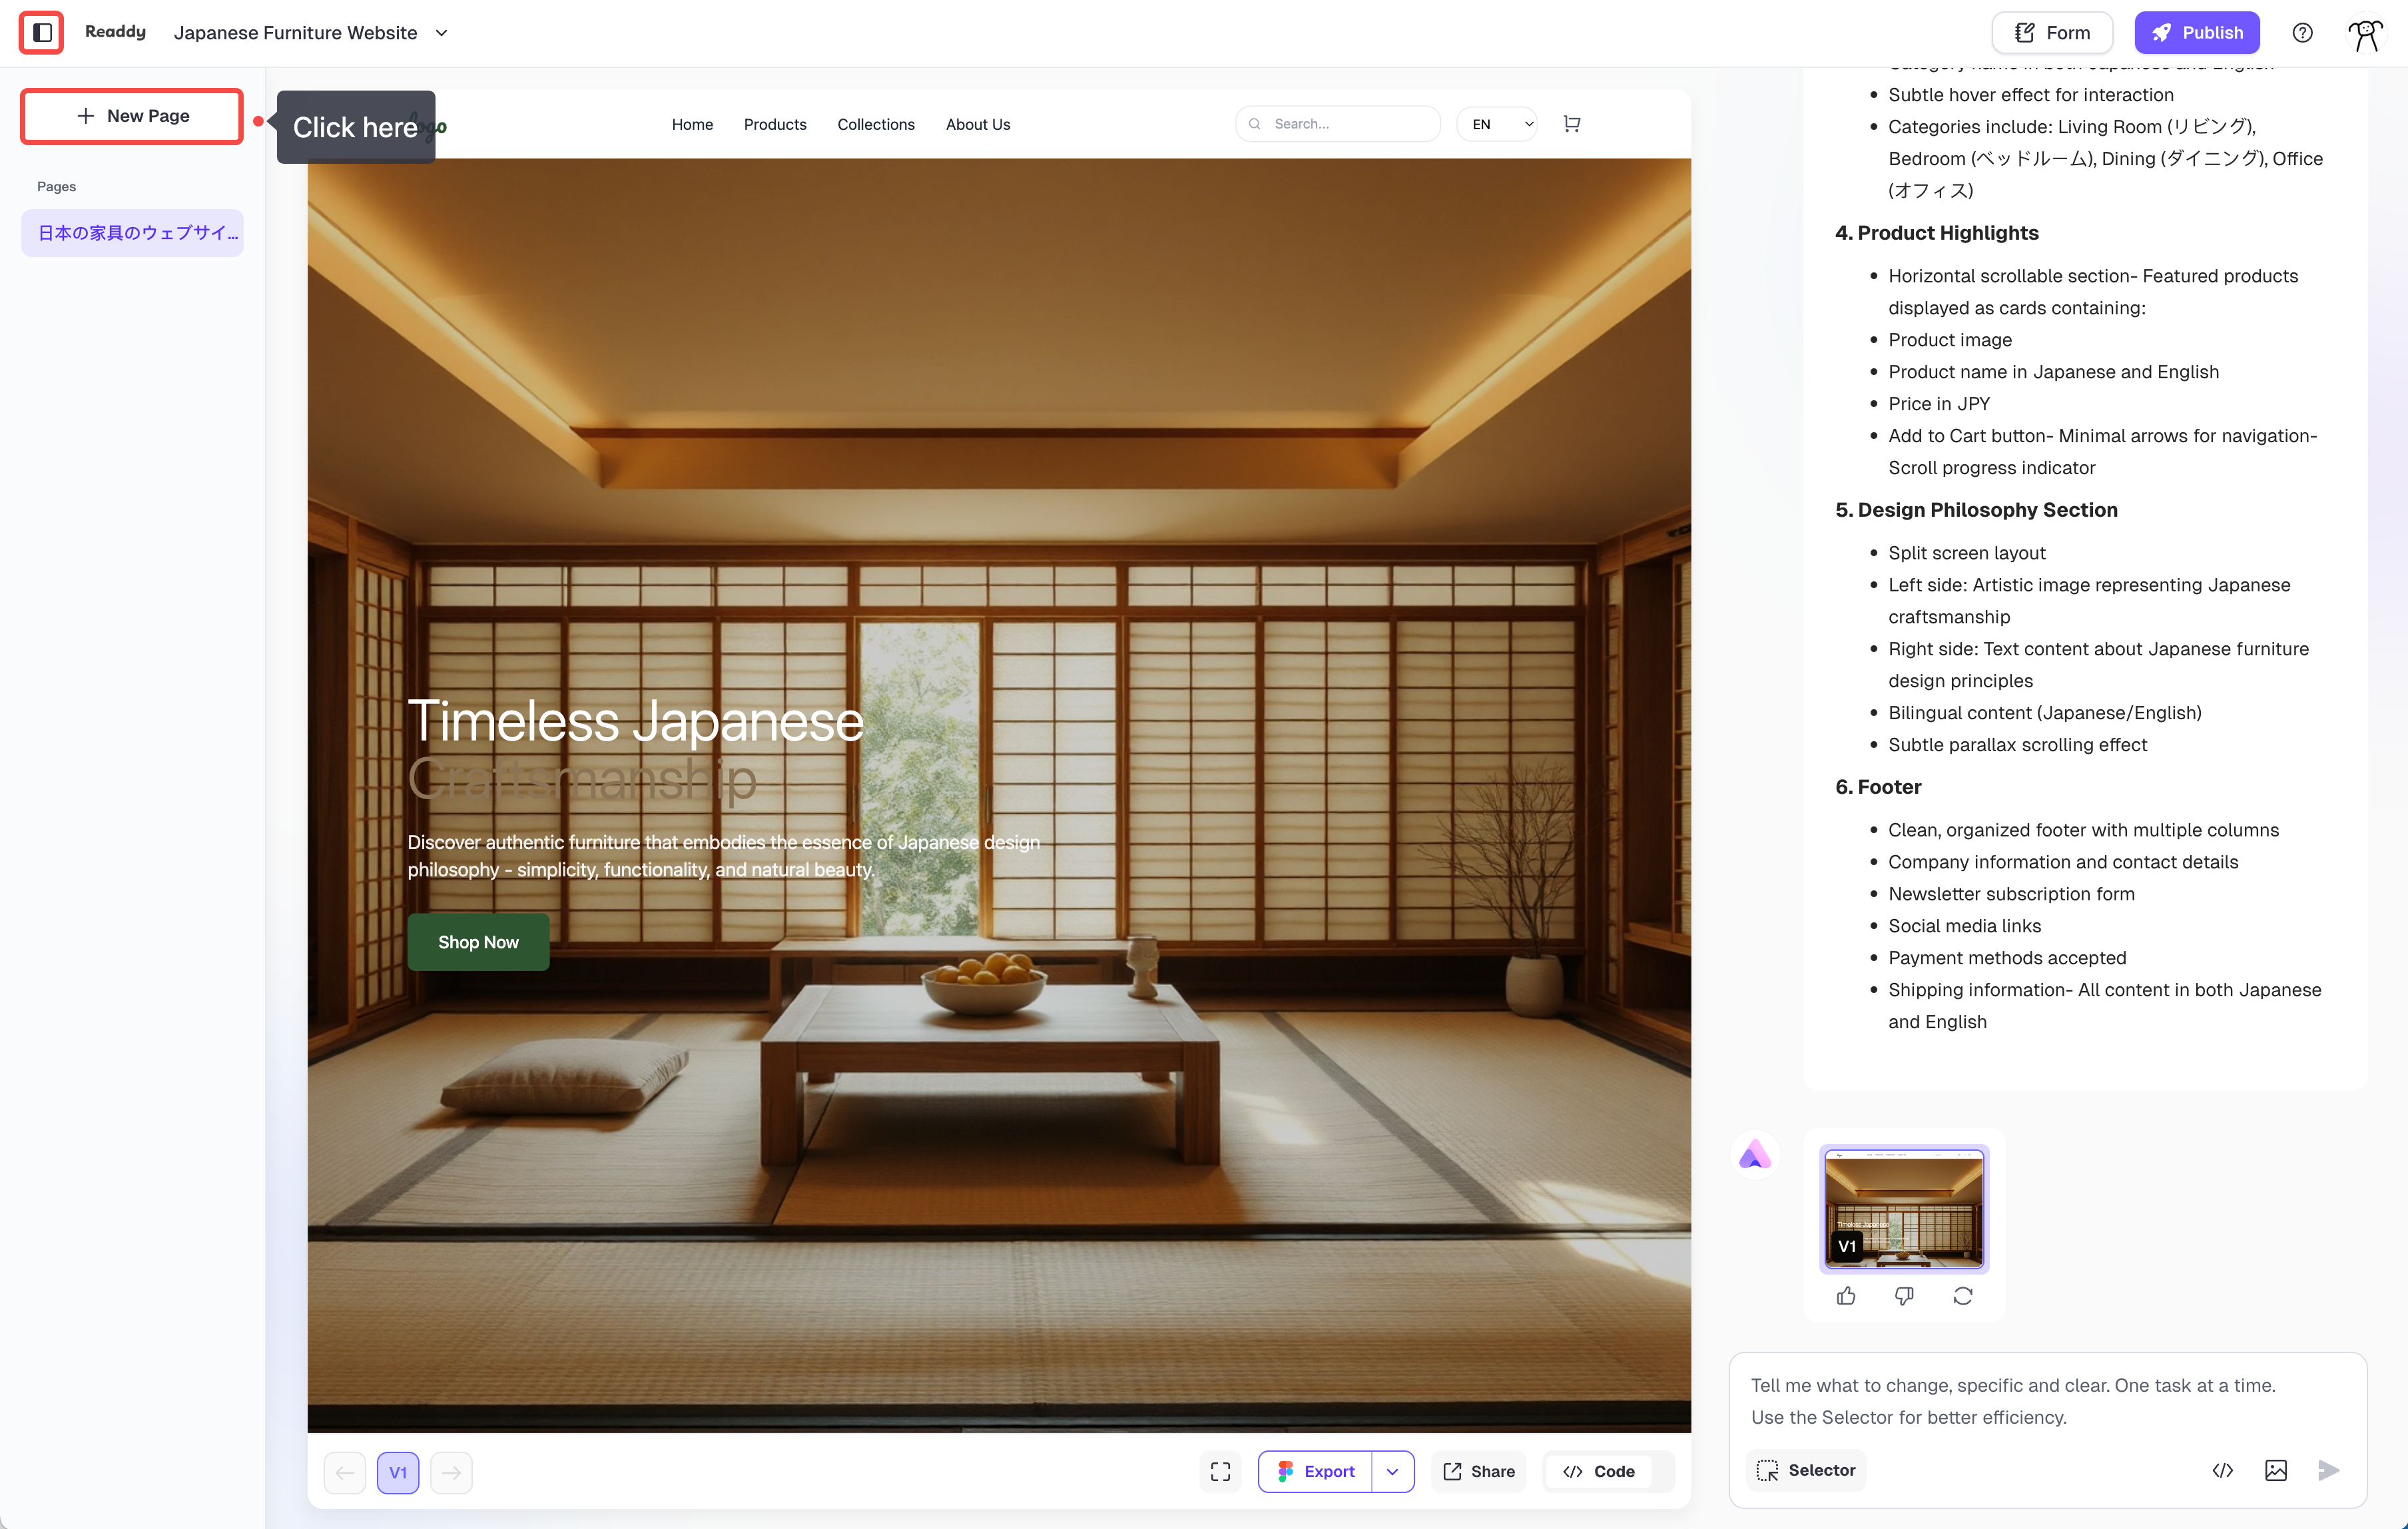Send the chat message
The image size is (2408, 1529).
2328,1470
